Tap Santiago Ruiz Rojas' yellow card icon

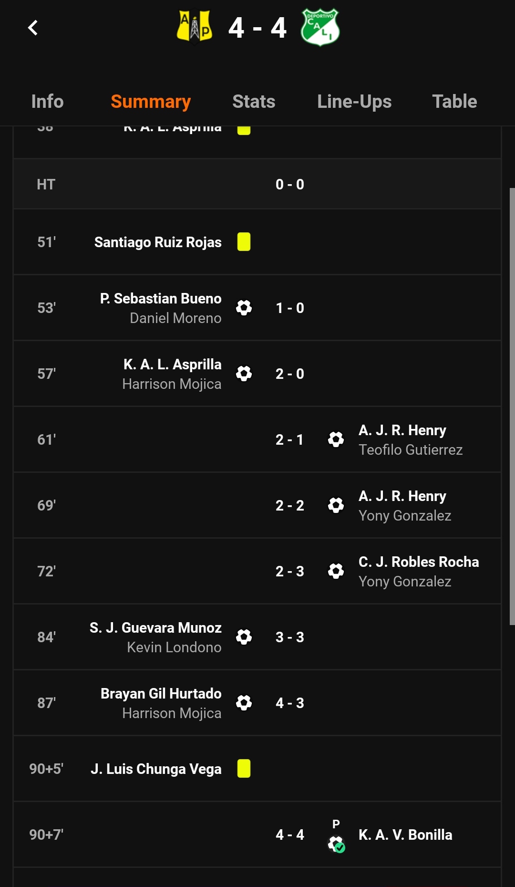[x=244, y=242]
